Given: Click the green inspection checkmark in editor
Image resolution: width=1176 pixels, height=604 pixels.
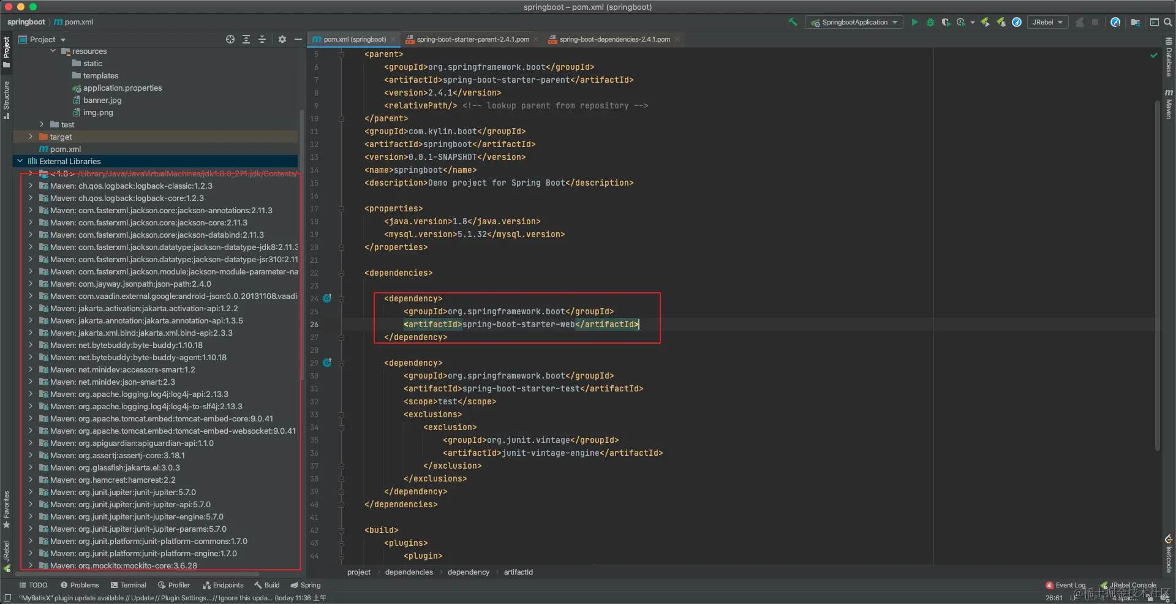Looking at the screenshot, I should coord(1154,55).
